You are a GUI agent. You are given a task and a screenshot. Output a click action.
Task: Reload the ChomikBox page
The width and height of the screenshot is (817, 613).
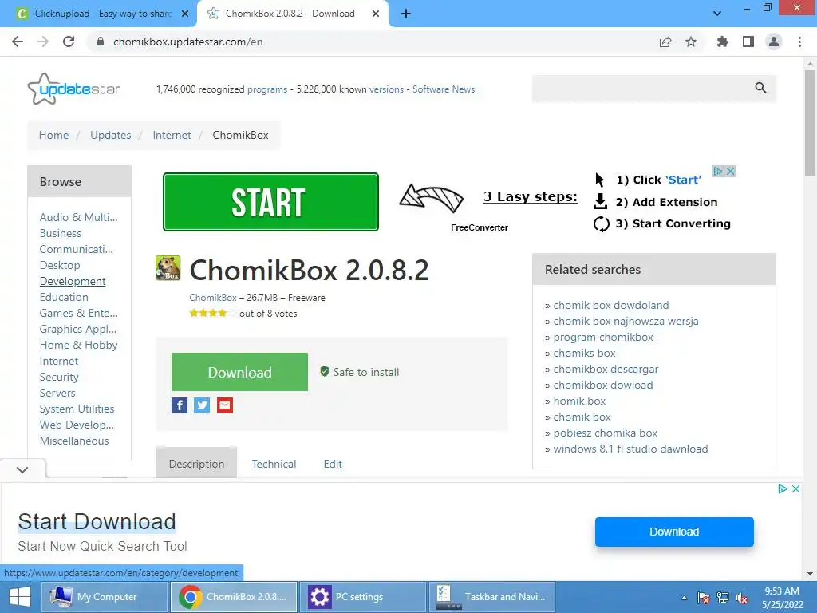pyautogui.click(x=69, y=42)
